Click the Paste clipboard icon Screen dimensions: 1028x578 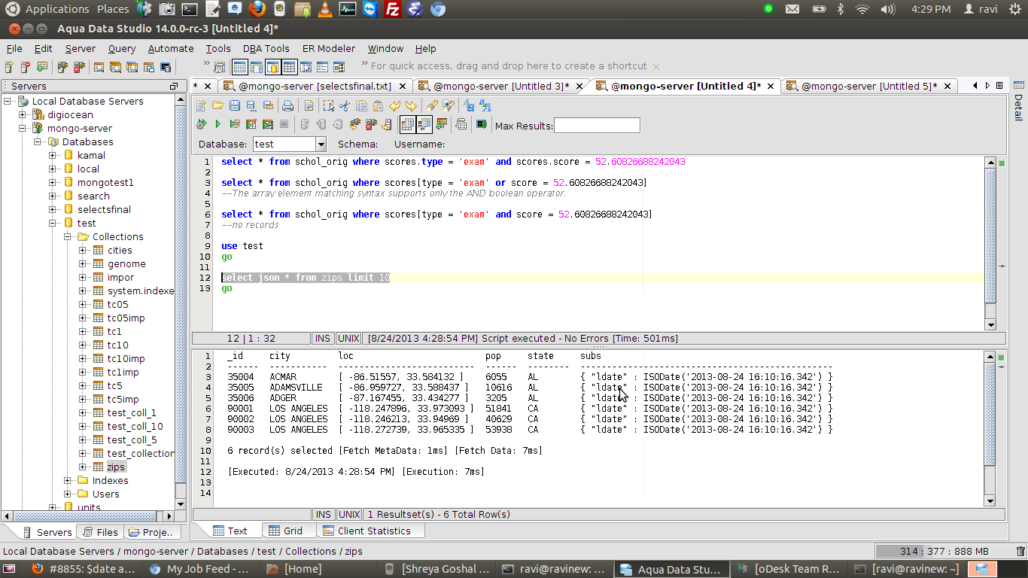[378, 106]
